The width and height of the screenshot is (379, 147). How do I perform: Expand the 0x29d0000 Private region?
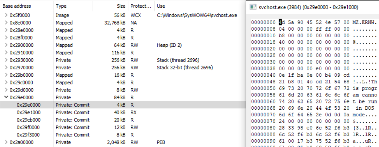point(6,90)
